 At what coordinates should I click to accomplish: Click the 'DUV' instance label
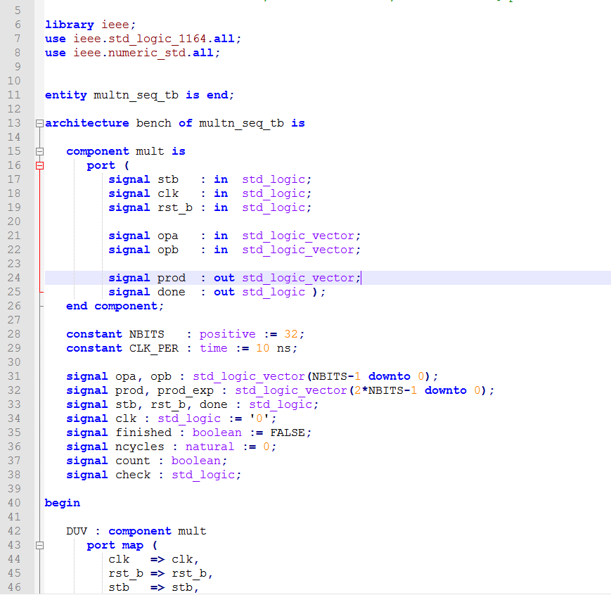click(x=77, y=531)
